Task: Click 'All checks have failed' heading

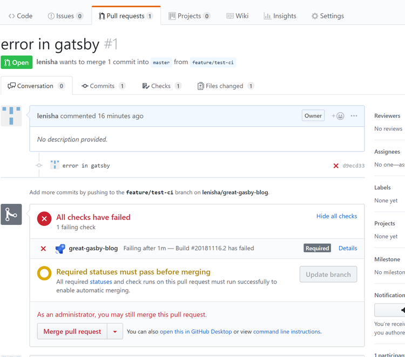Action: coord(93,217)
